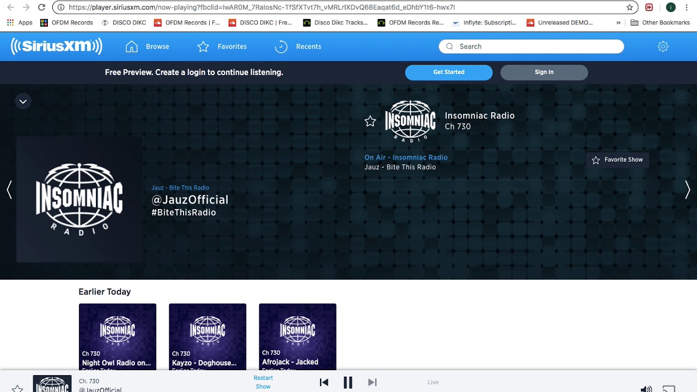697x392 pixels.
Task: Click the Insomniac Radio channel name
Action: coord(480,115)
